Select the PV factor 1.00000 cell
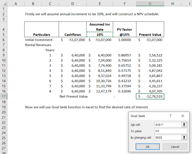 click(x=124, y=40)
